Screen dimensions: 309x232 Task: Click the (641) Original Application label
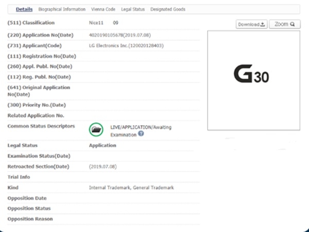(39, 91)
